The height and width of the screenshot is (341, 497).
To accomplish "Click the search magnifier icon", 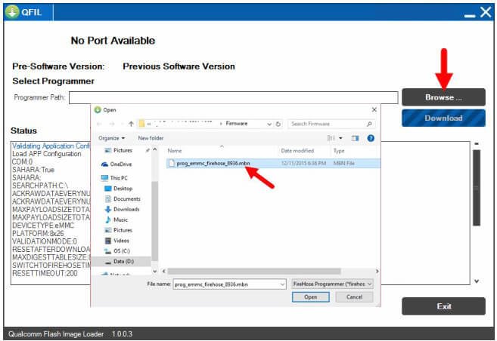I will pyautogui.click(x=369, y=124).
